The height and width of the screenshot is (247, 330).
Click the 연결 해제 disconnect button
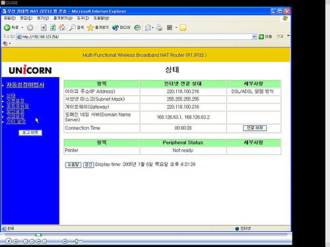click(255, 128)
